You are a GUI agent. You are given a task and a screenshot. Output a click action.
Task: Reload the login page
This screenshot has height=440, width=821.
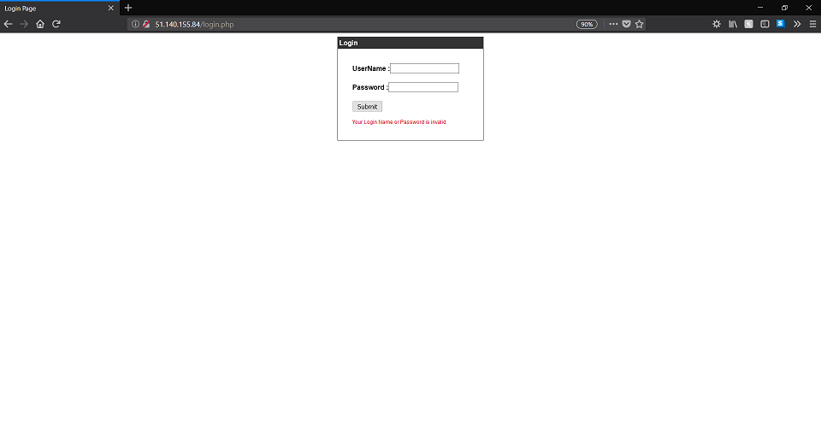pos(56,24)
